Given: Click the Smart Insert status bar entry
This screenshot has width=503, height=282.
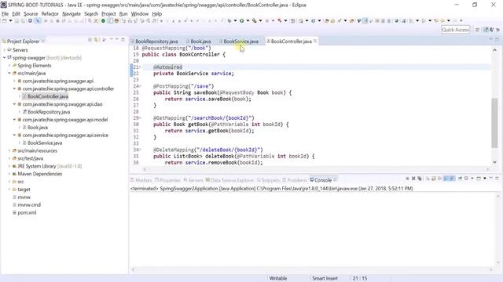Looking at the screenshot, I should pos(325,279).
